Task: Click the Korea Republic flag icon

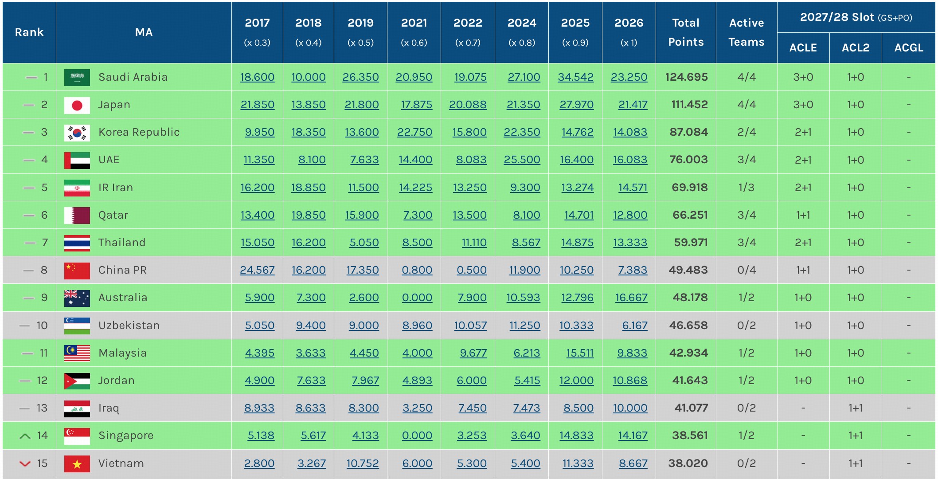Action: [77, 133]
